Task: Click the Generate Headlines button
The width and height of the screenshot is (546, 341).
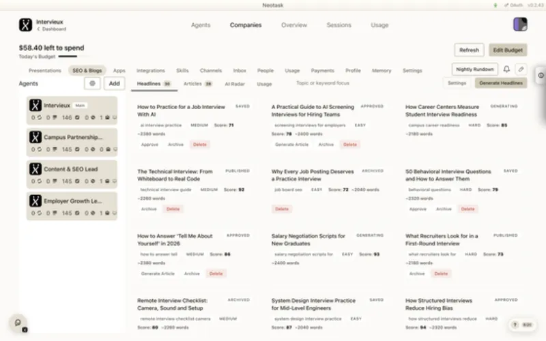Action: pyautogui.click(x=501, y=83)
